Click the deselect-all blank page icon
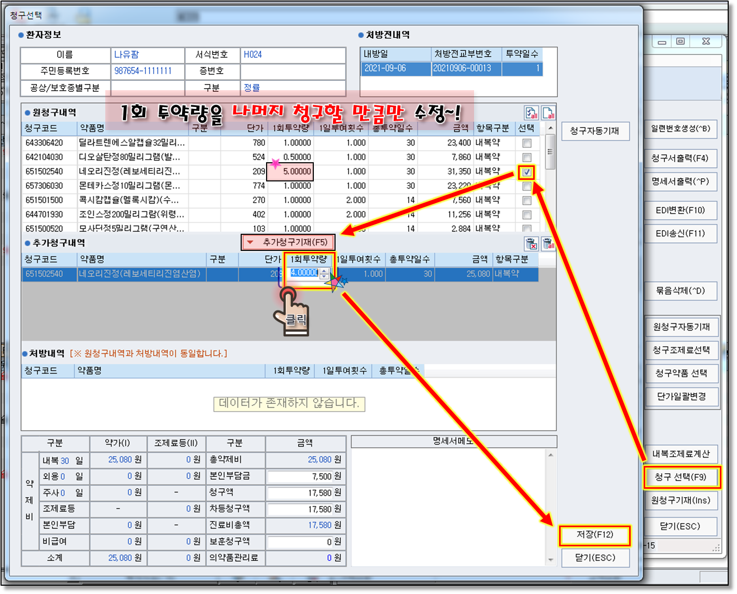Screen dimensions: 737x594 coord(548,112)
